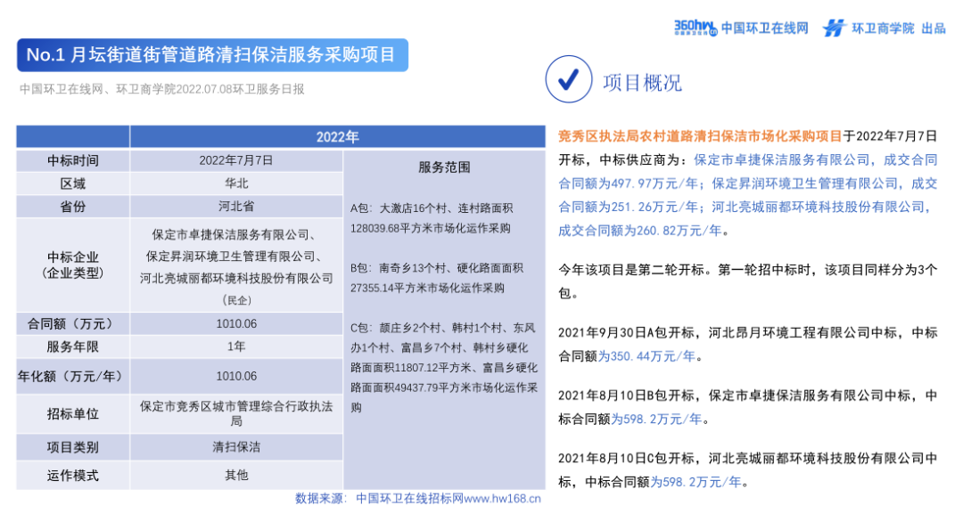The image size is (963, 530).
Task: Click the blue checkmark circle icon
Action: [569, 79]
